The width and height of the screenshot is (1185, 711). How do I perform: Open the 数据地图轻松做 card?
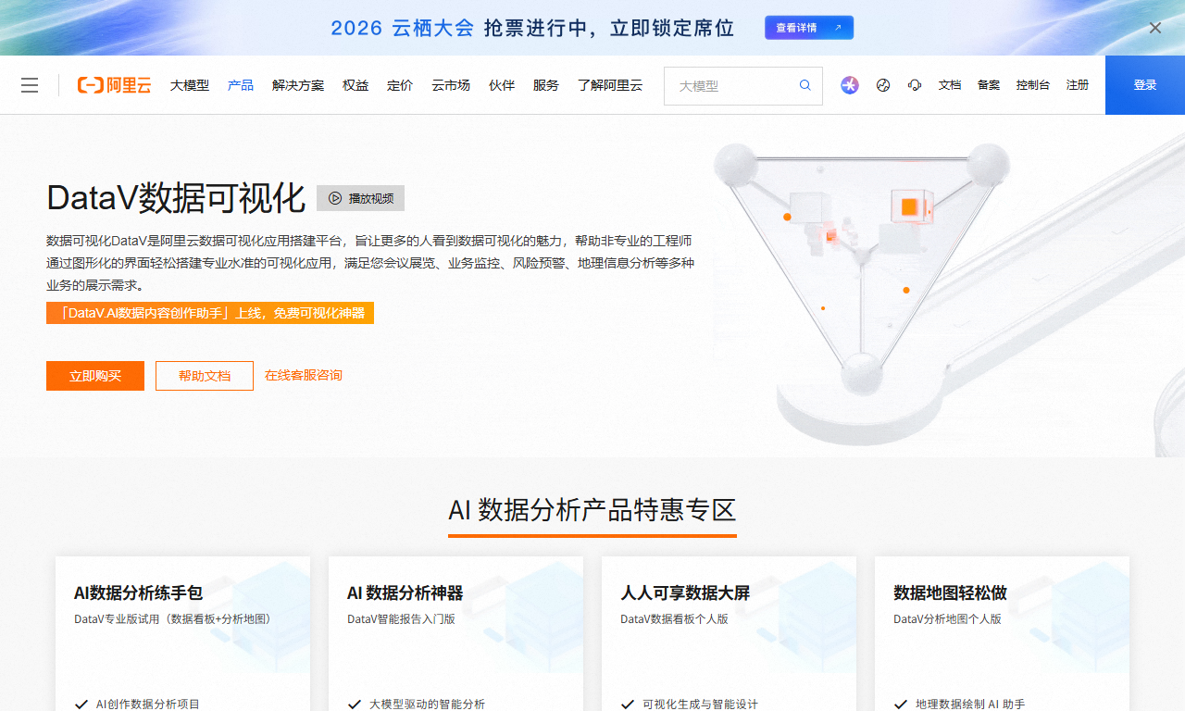[x=1002, y=634]
